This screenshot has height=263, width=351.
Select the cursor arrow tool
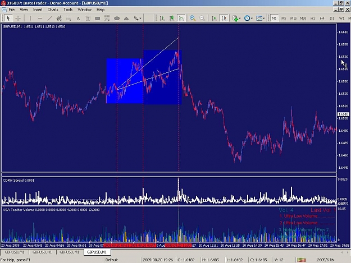point(8,18)
